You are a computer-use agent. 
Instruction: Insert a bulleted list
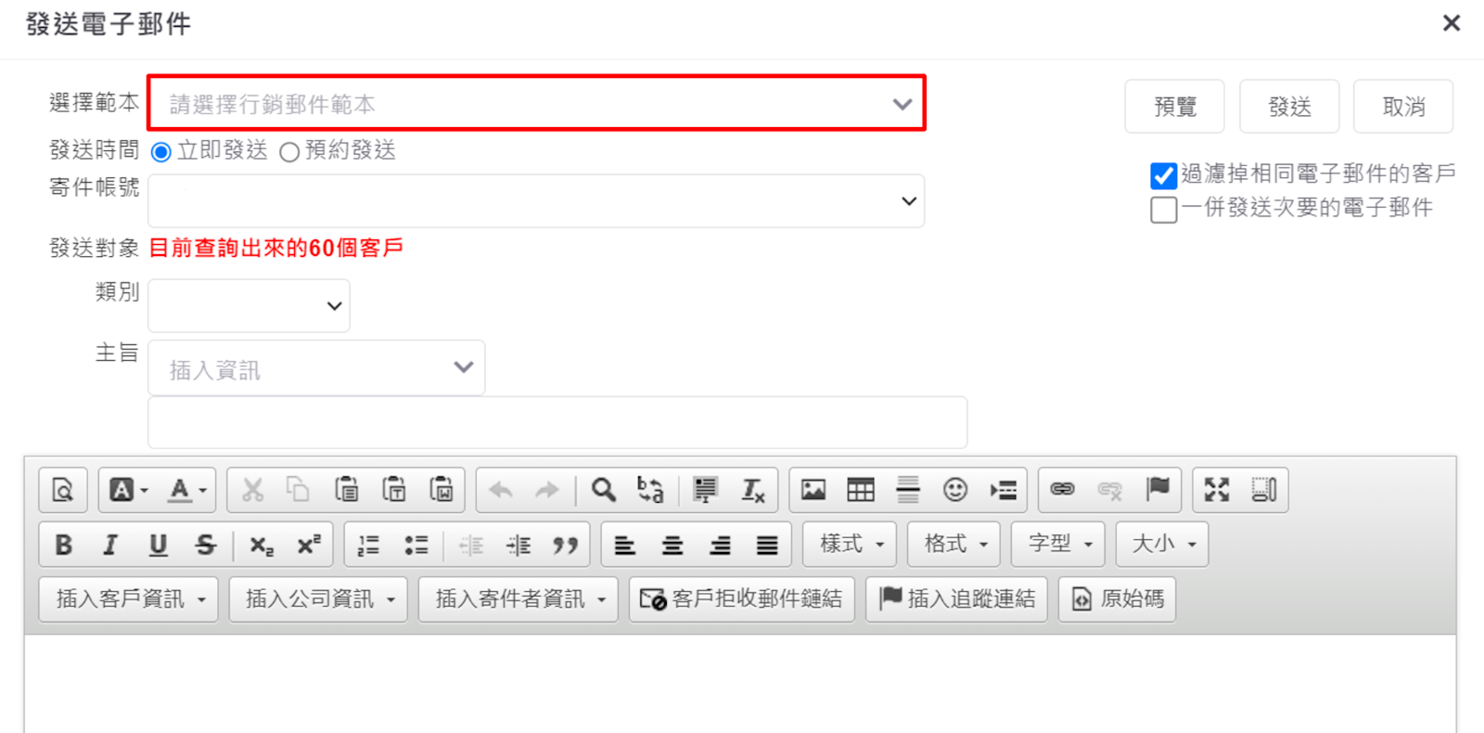[x=416, y=545]
